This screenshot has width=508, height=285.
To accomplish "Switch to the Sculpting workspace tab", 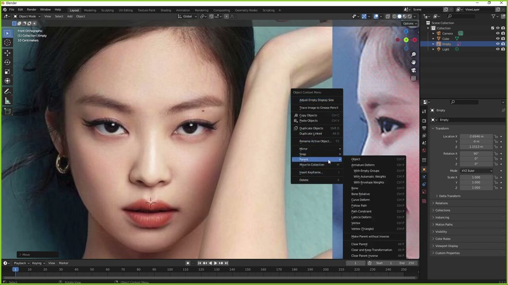I will (x=107, y=10).
